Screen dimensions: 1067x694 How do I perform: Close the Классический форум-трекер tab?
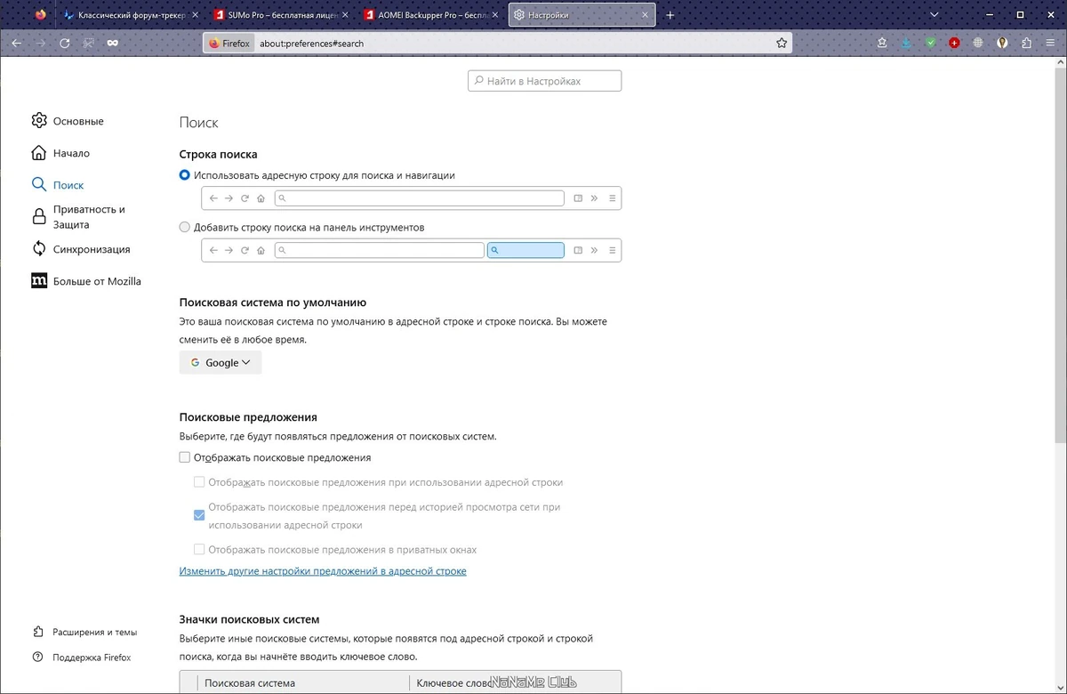click(195, 15)
